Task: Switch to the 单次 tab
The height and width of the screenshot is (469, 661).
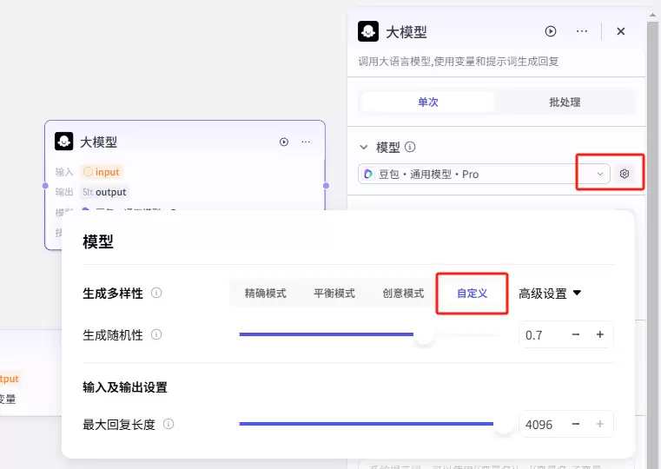Action: 428,102
